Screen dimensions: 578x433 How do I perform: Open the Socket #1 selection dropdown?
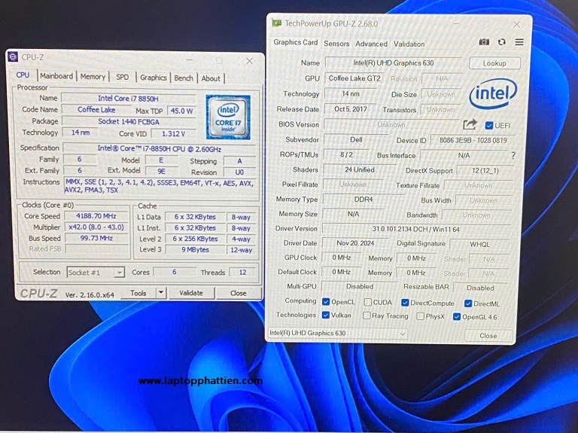pyautogui.click(x=96, y=273)
